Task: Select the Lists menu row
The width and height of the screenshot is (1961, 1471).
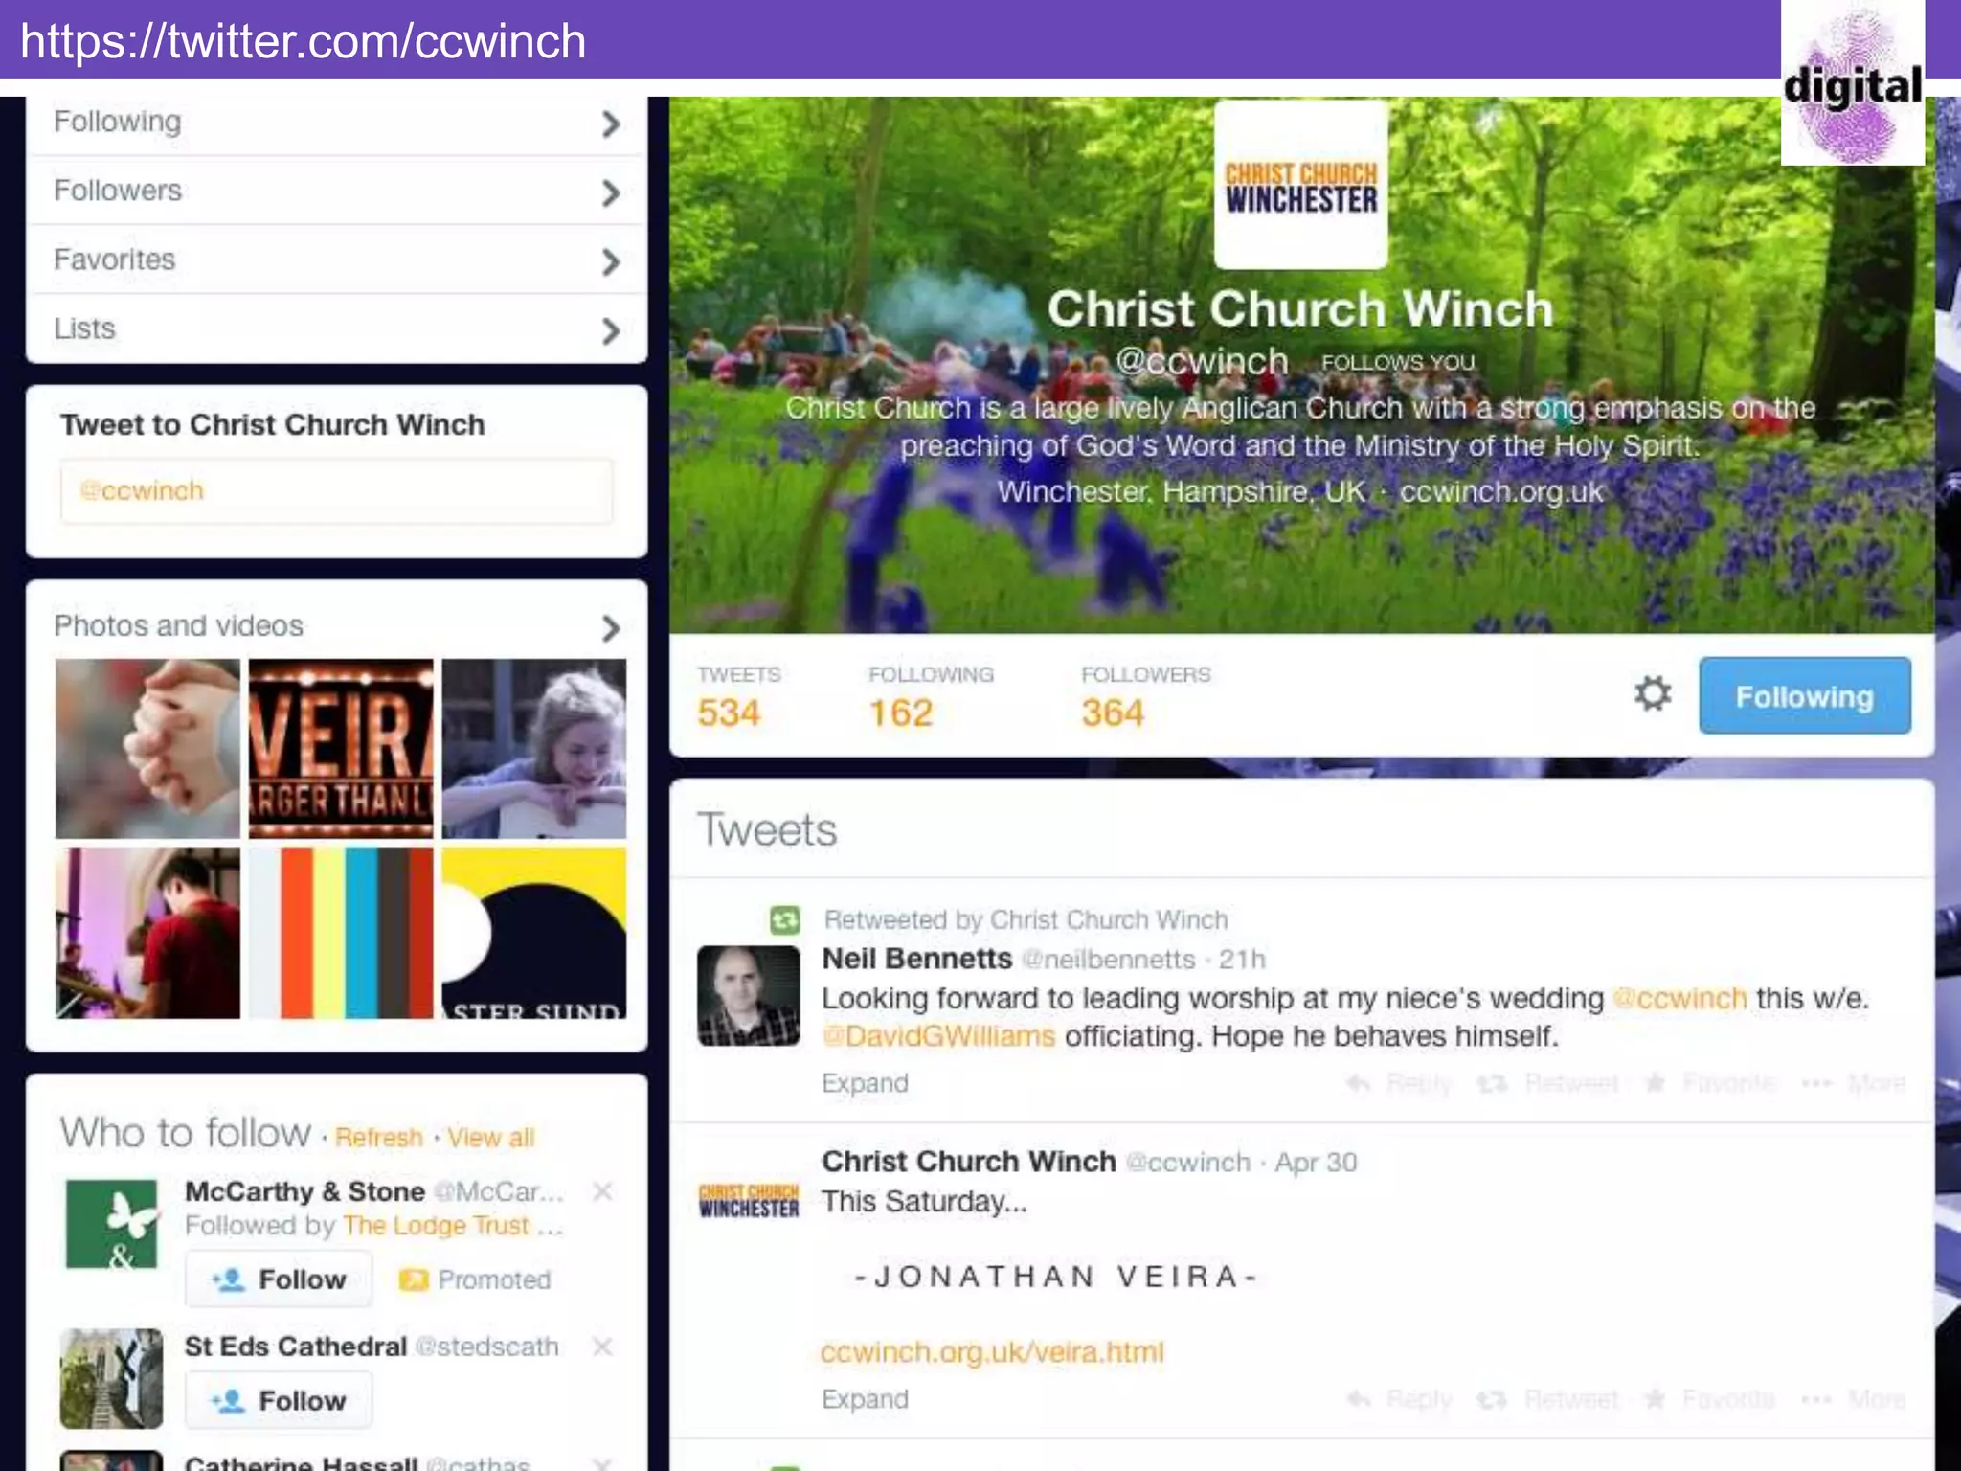Action: click(x=337, y=328)
